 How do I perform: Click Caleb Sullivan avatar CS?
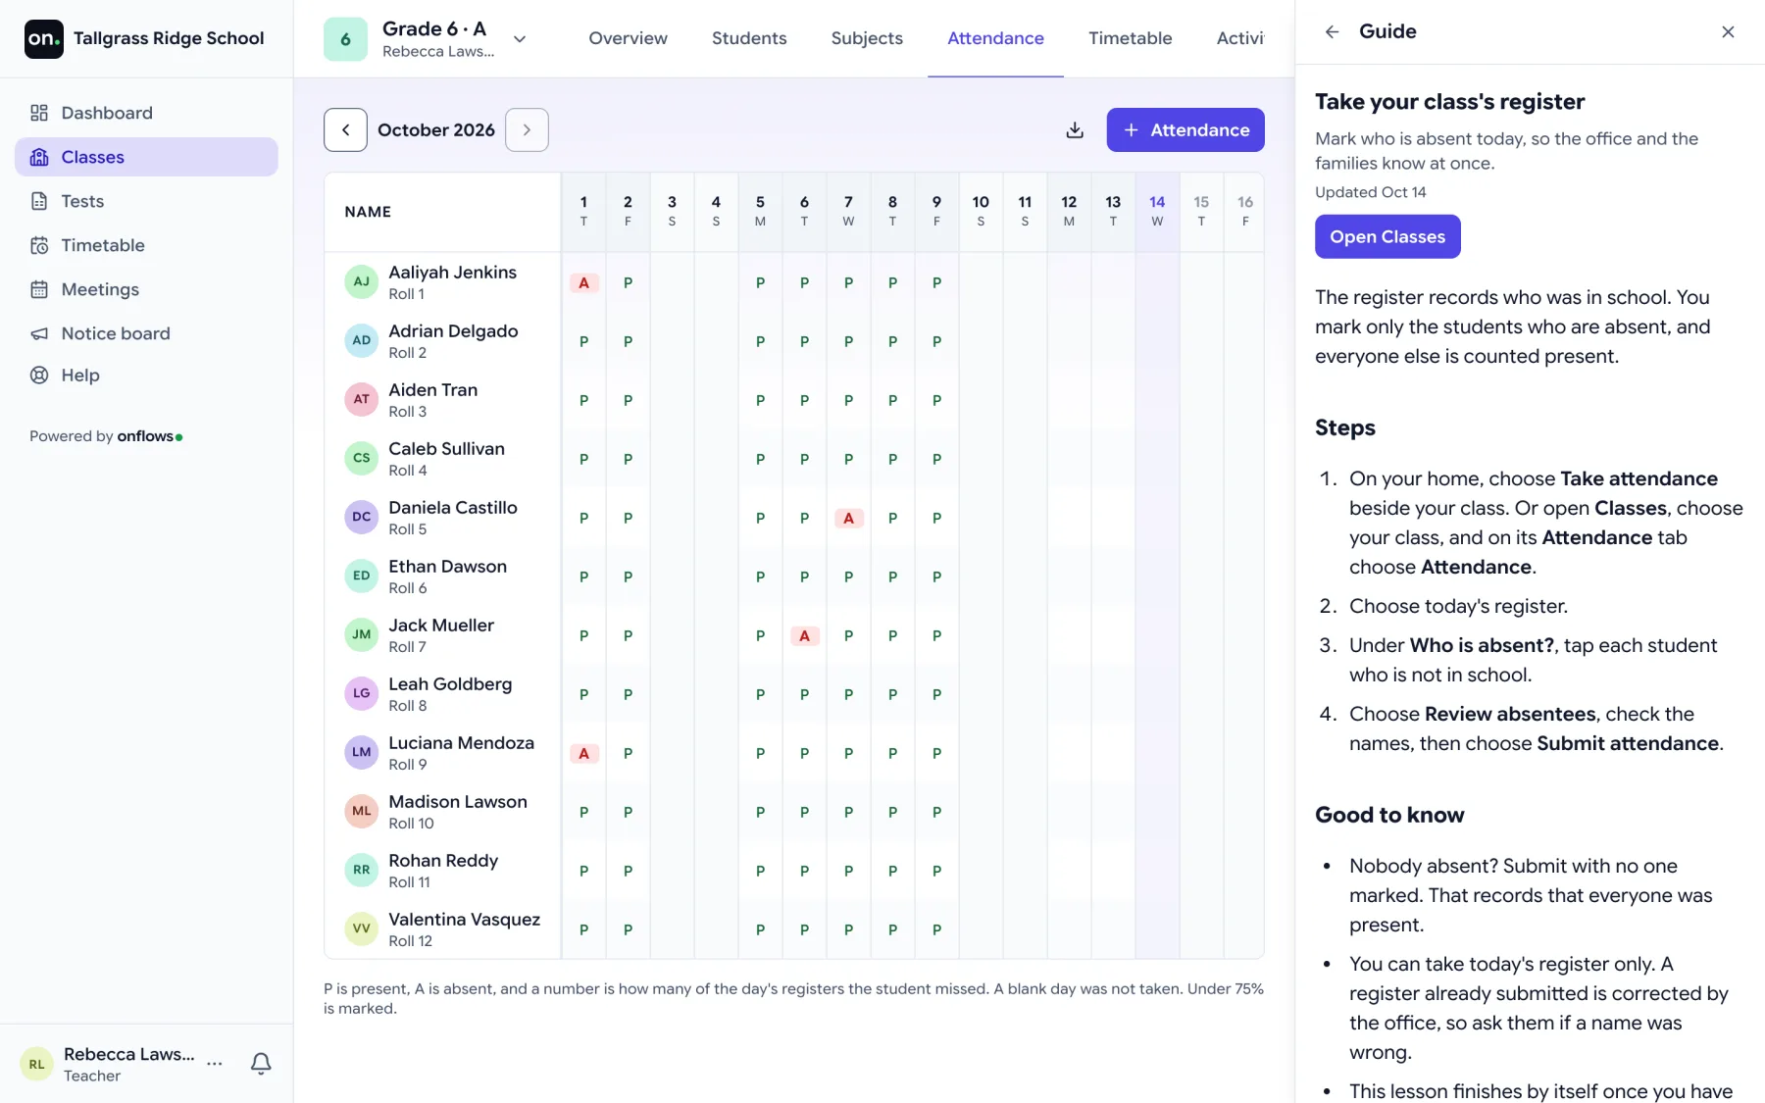coord(362,458)
